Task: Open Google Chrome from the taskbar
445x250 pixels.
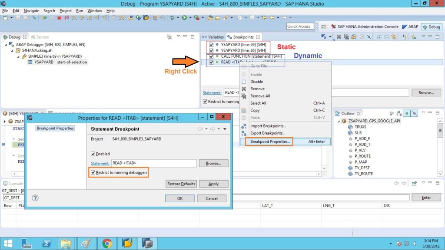Action: click(x=108, y=243)
